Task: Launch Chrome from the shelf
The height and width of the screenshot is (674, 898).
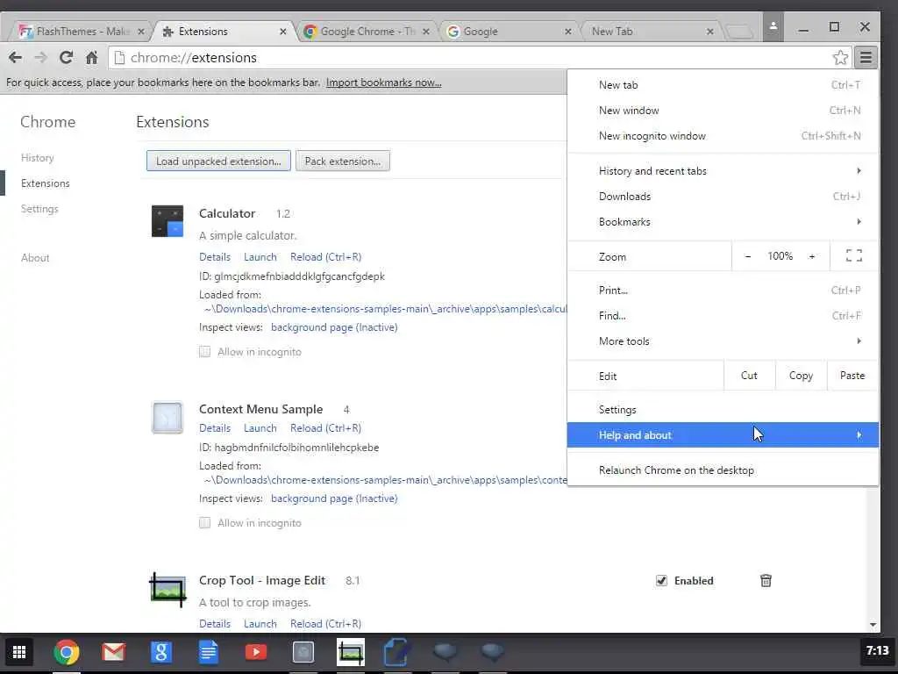Action: (x=67, y=652)
